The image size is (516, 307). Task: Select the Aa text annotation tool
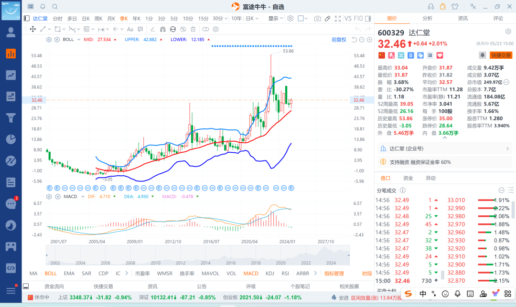click(x=130, y=29)
